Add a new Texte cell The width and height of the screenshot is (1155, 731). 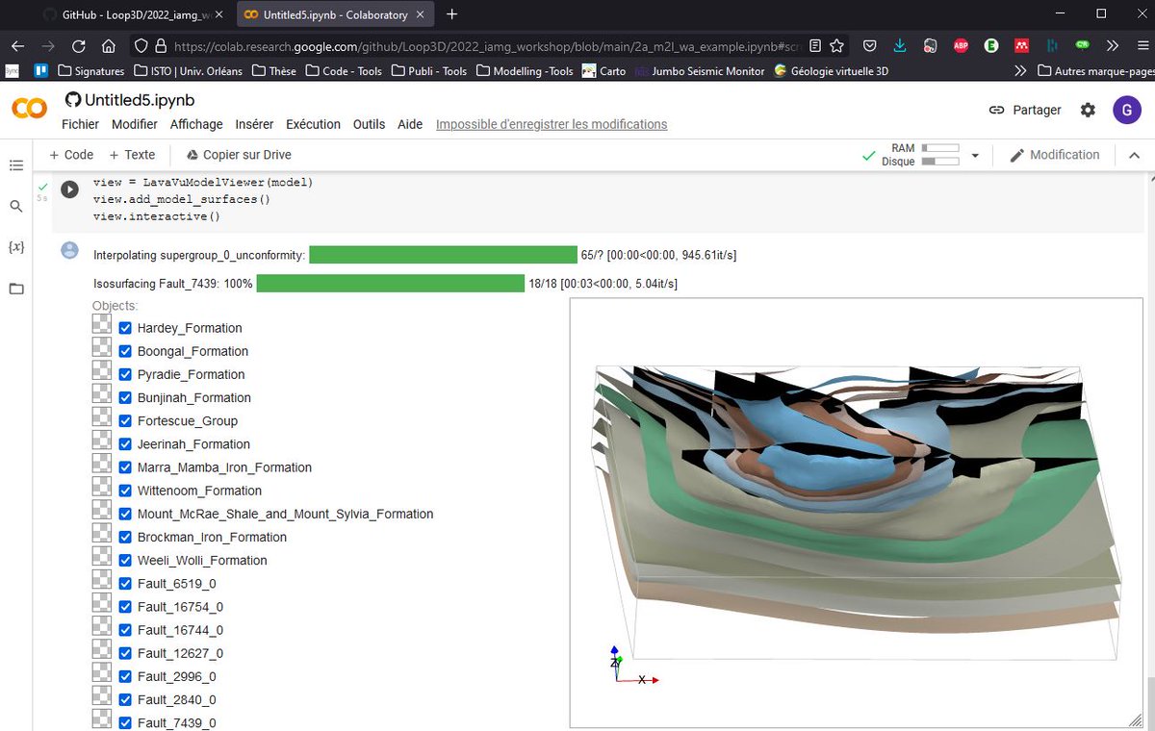click(132, 155)
